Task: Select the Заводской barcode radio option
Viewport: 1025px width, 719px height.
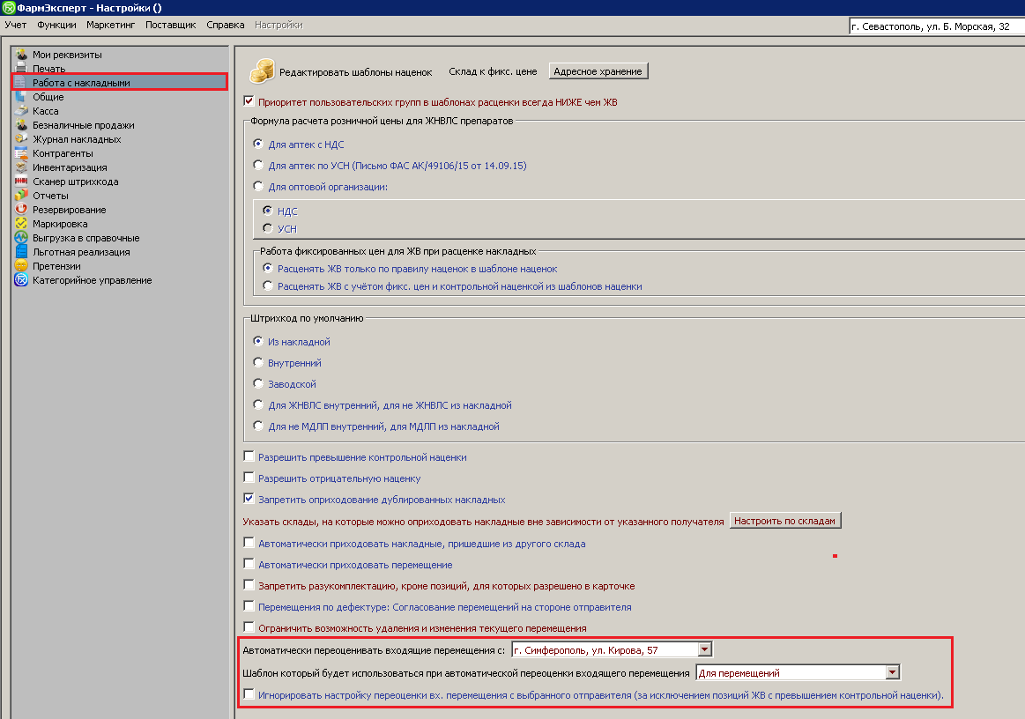Action: (258, 384)
